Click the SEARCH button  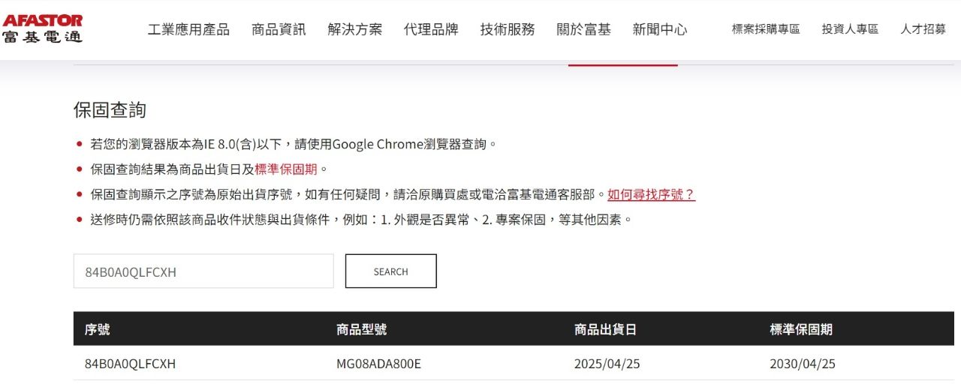391,271
